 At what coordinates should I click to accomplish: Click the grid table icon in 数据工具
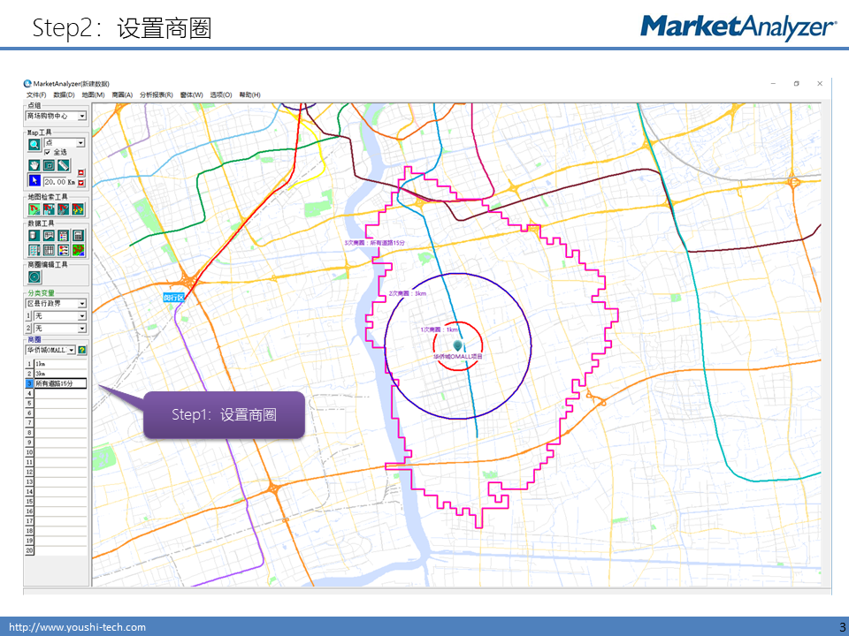click(x=49, y=250)
